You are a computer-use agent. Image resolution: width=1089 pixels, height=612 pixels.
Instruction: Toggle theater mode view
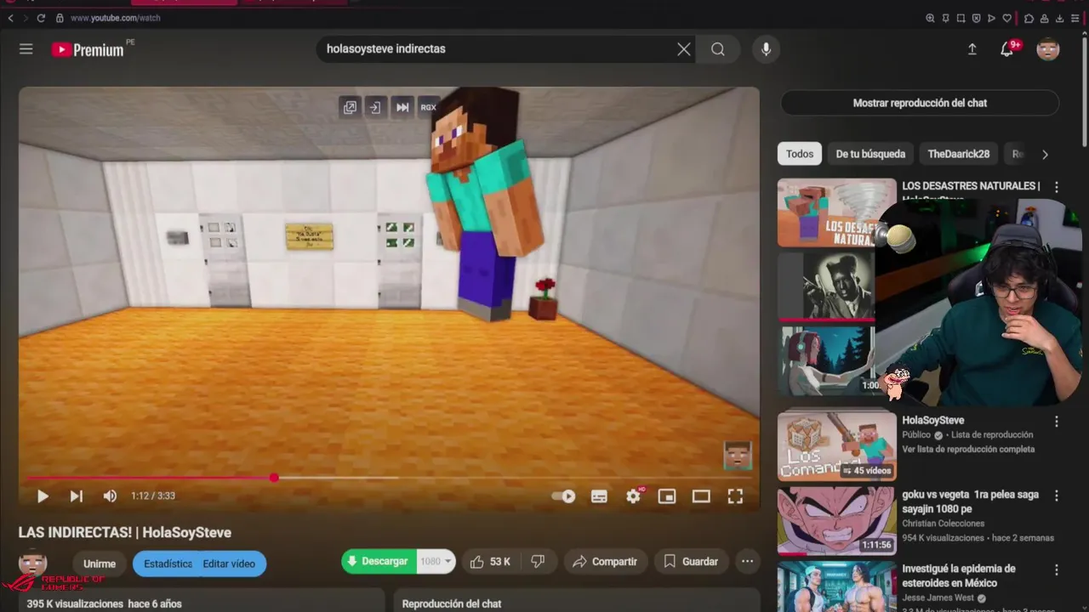pos(701,496)
